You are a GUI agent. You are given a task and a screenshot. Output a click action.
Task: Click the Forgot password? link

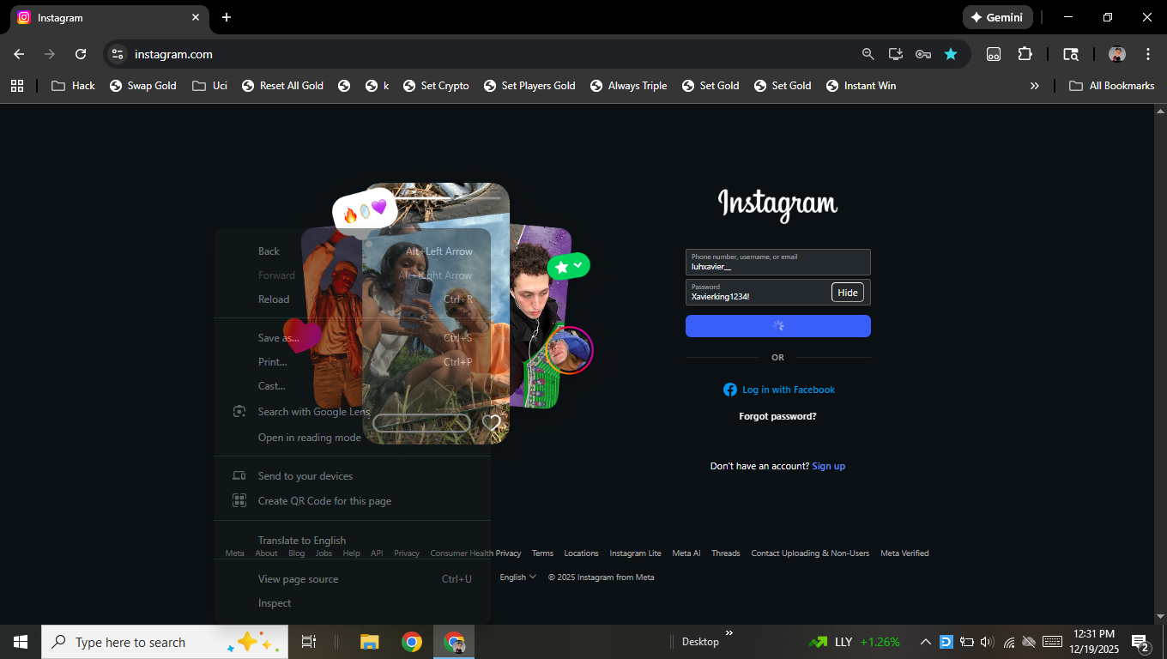tap(777, 416)
